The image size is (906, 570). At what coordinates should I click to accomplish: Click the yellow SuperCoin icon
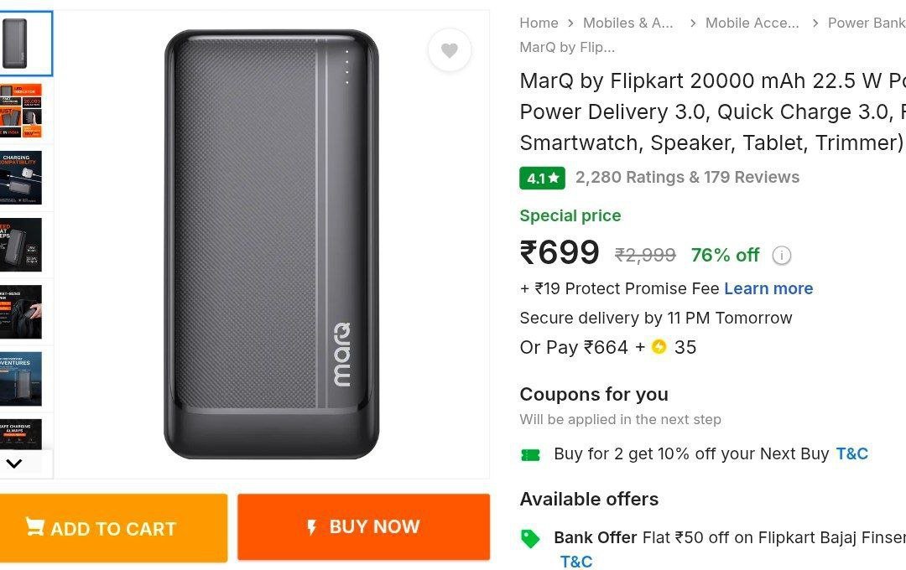(x=659, y=347)
